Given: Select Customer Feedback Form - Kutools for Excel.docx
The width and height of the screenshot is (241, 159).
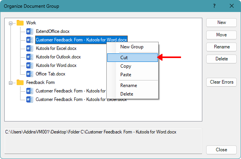Looking at the screenshot, I should [x=81, y=99].
